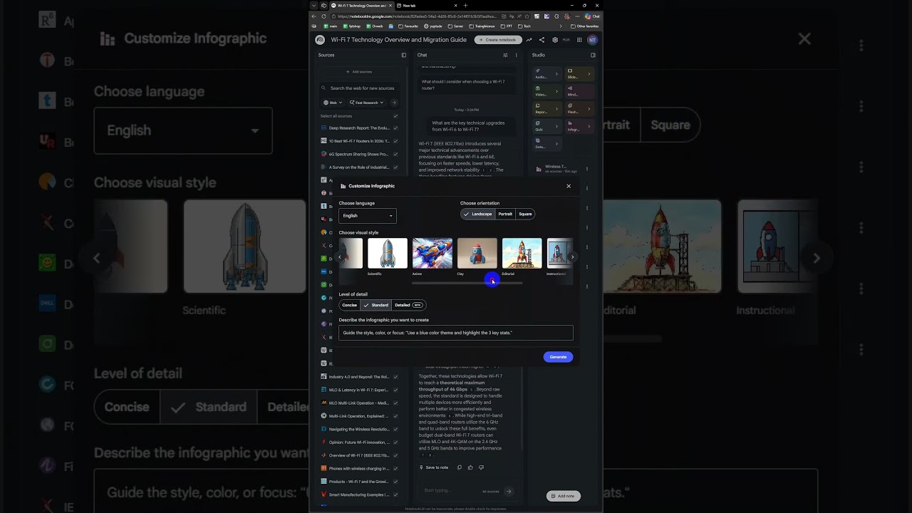The image size is (912, 513).
Task: Open the Fast Research mode dropdown
Action: click(367, 103)
